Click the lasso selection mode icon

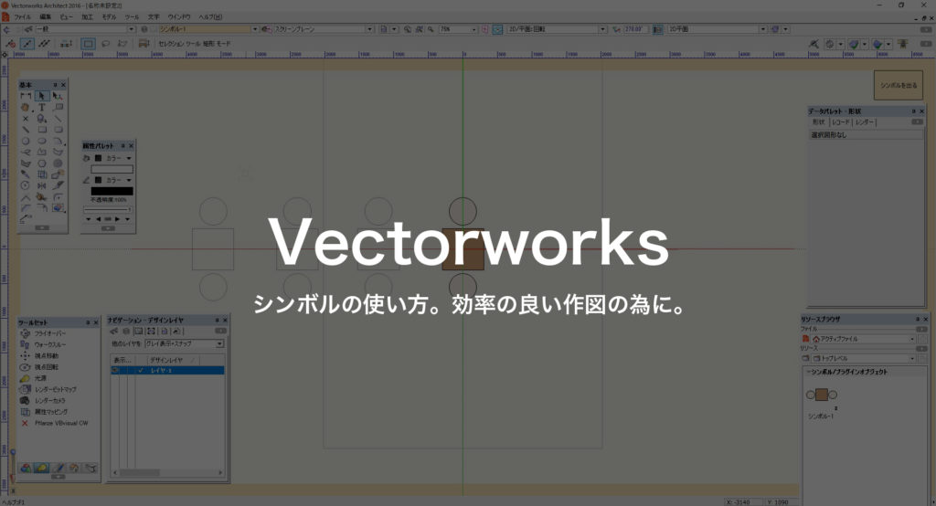(106, 44)
